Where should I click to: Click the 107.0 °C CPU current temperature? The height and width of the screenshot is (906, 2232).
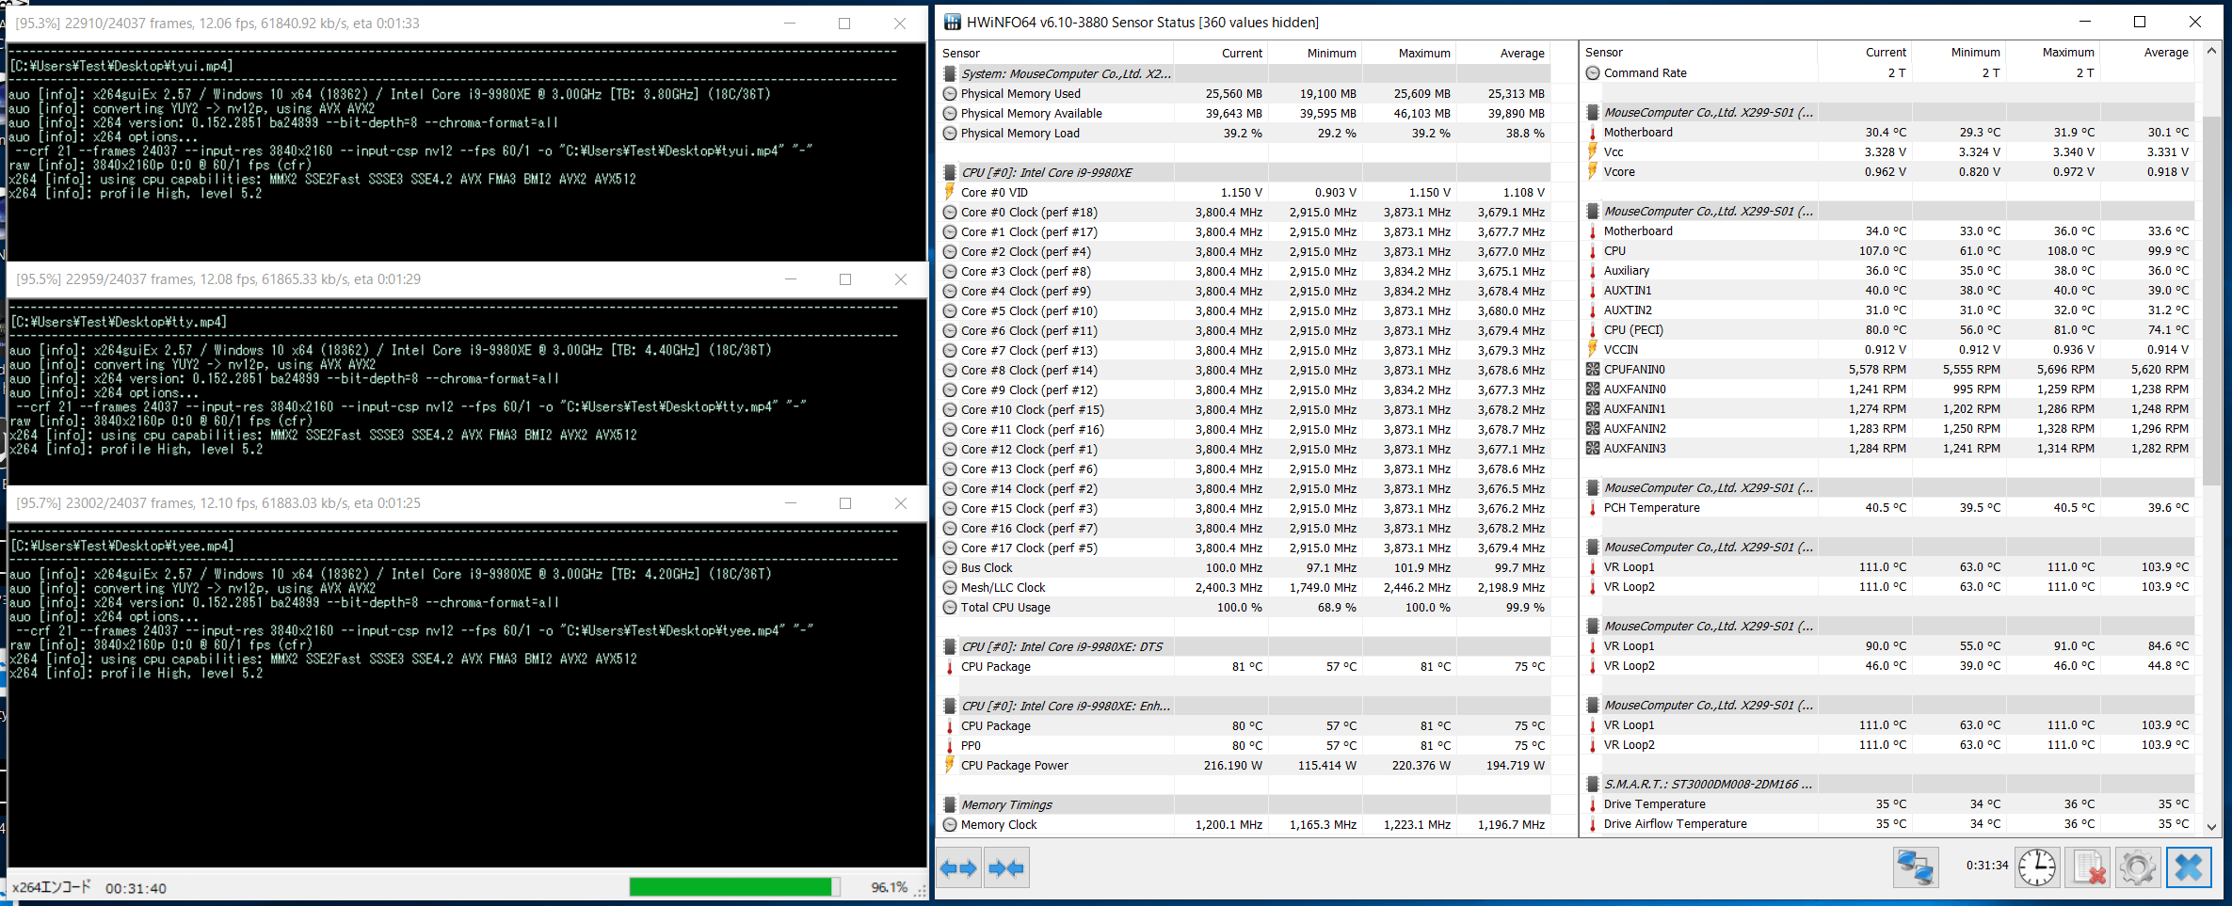pyautogui.click(x=1882, y=251)
